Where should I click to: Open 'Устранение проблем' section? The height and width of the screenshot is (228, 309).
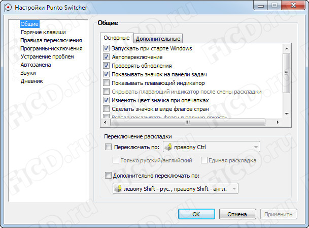(x=47, y=56)
